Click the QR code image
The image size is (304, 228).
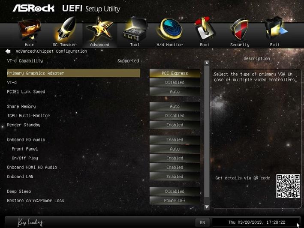(x=288, y=186)
